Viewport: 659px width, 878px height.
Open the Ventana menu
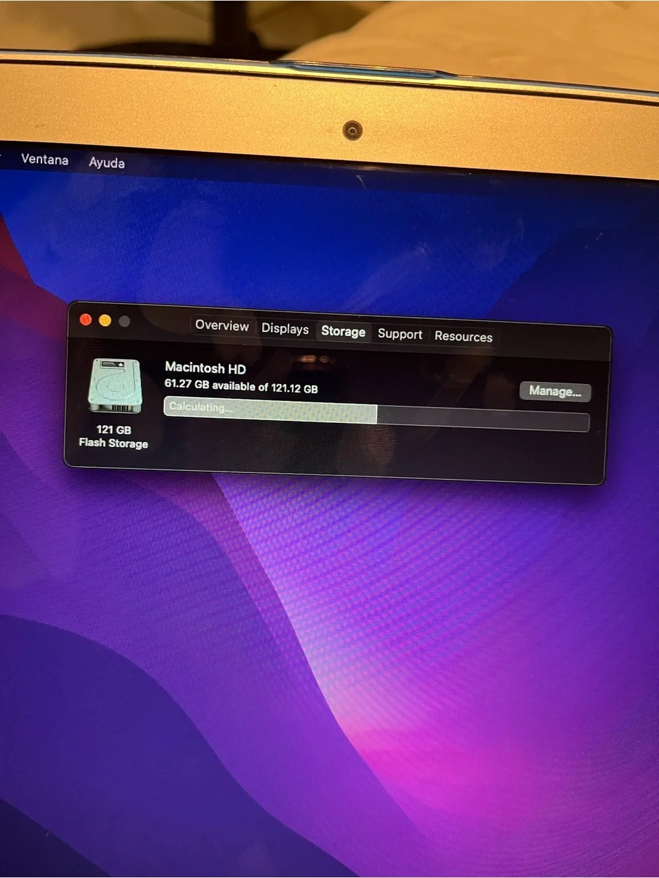tap(45, 159)
